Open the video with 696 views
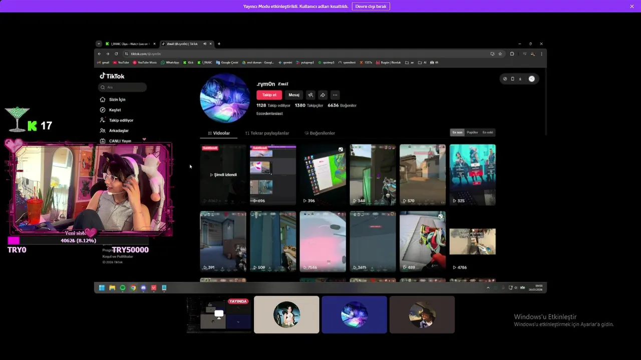 coord(273,175)
